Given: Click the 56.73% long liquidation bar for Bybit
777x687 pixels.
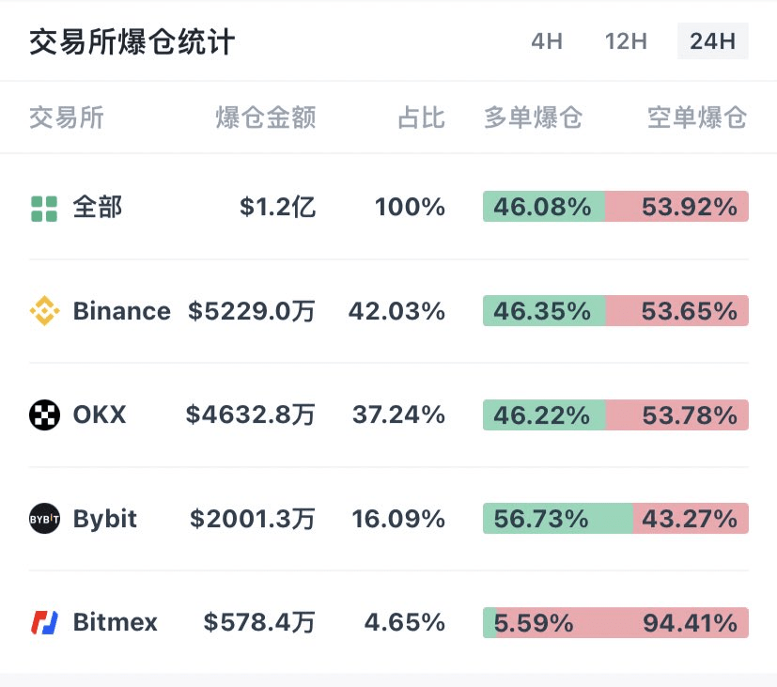Looking at the screenshot, I should pyautogui.click(x=557, y=519).
